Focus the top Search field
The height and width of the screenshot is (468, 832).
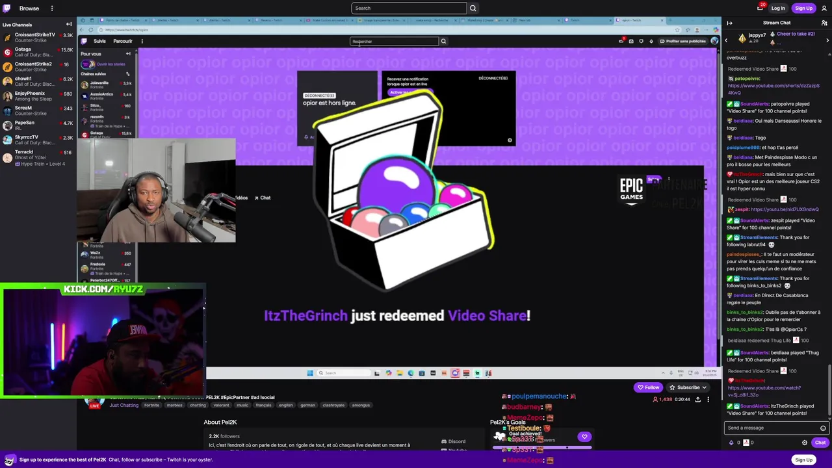pos(409,8)
